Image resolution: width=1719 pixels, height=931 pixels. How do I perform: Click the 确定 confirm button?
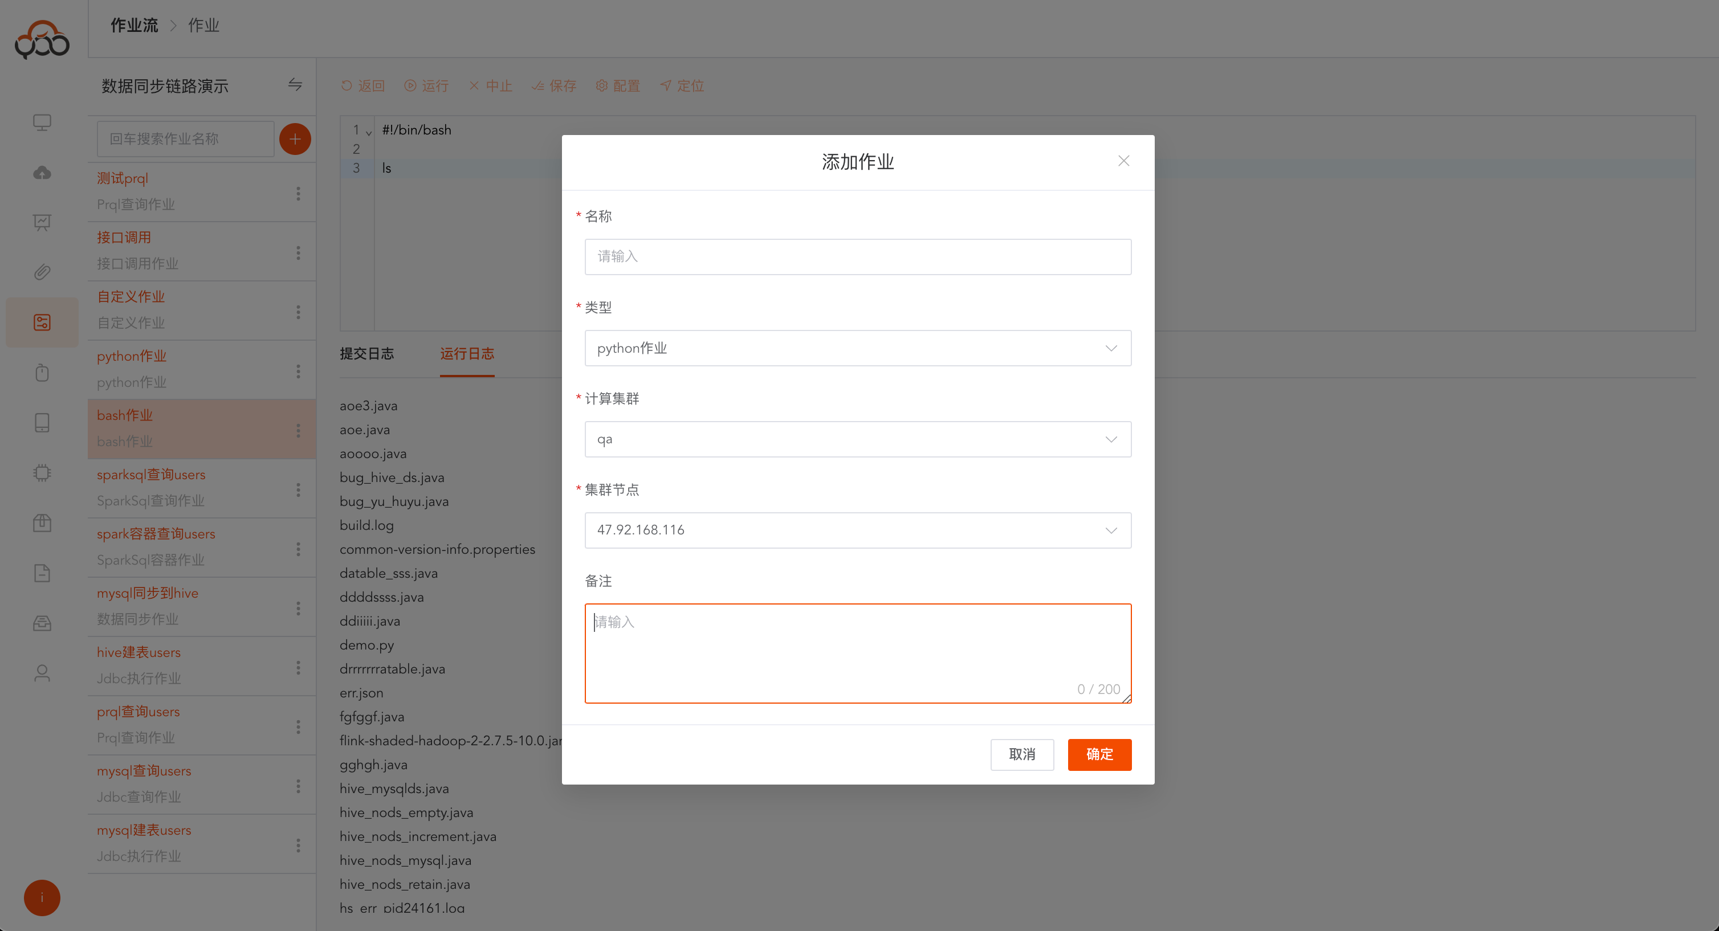pyautogui.click(x=1098, y=754)
